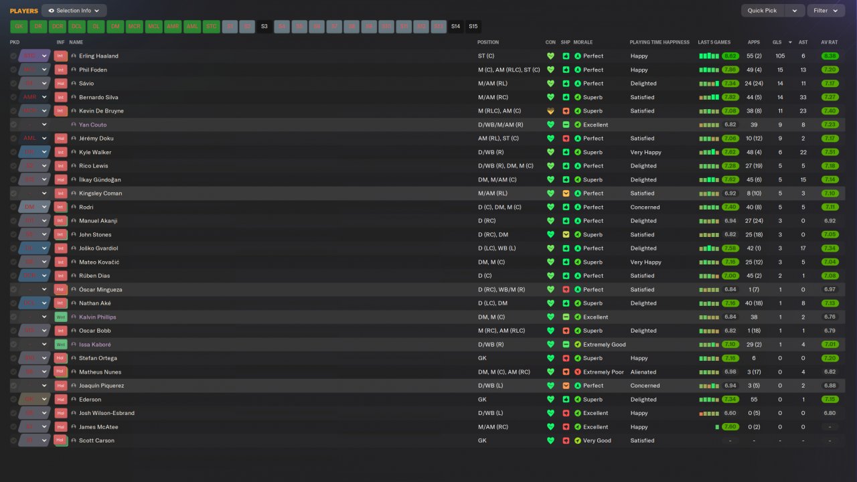857x482 pixels.
Task: Click Matheus Nunes's red morale icon
Action: click(x=578, y=372)
